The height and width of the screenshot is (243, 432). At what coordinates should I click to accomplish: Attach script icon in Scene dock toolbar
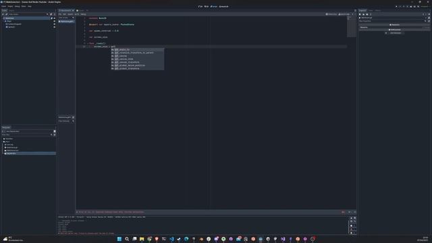click(x=51, y=14)
